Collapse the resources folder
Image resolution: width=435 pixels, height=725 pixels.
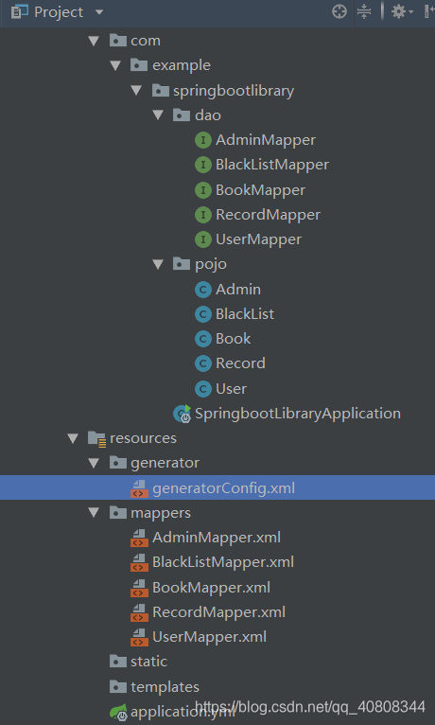pyautogui.click(x=73, y=438)
